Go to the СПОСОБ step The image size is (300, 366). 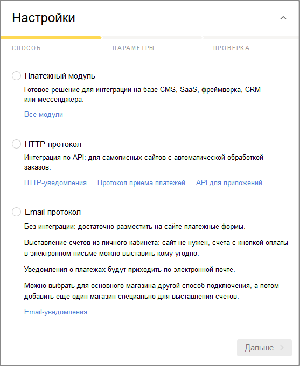click(x=26, y=48)
